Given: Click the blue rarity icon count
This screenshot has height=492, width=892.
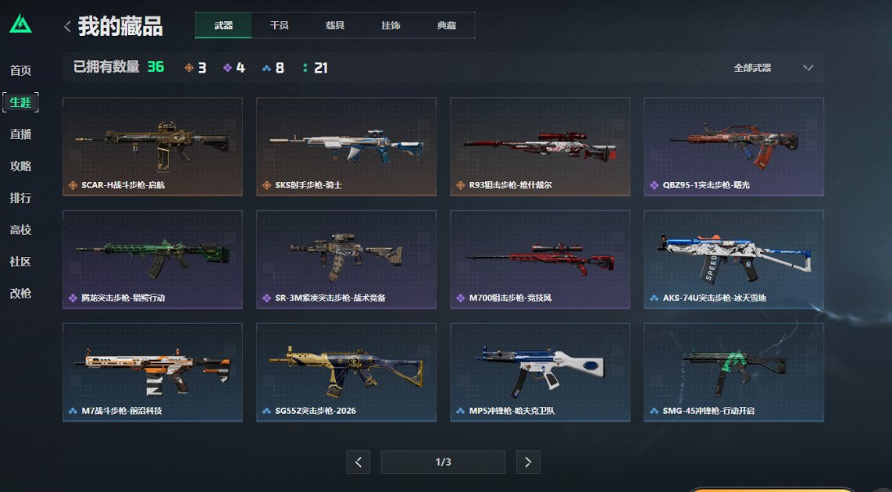Looking at the screenshot, I should pyautogui.click(x=273, y=68).
